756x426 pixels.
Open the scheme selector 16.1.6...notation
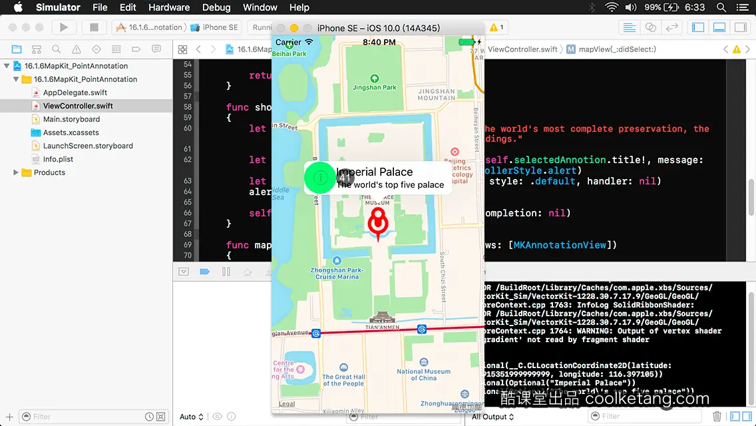point(150,27)
